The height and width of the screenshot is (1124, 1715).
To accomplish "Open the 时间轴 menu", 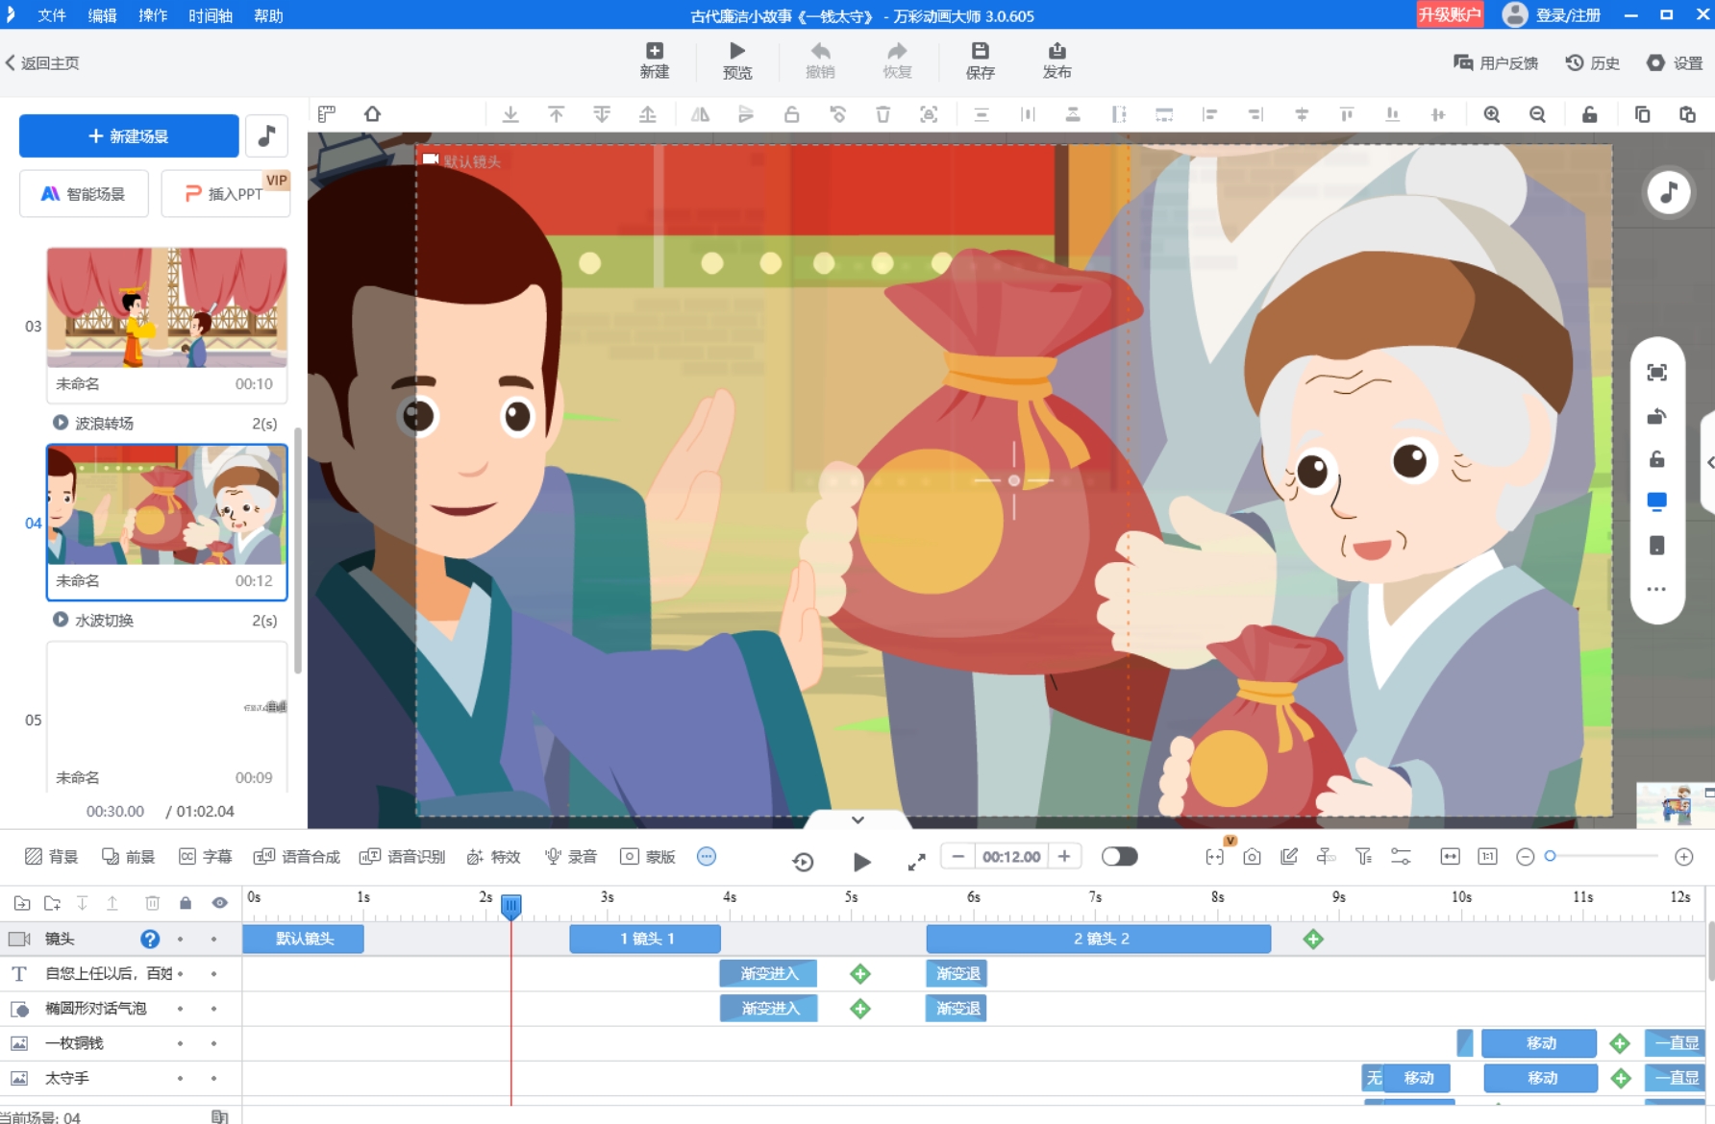I will (211, 15).
